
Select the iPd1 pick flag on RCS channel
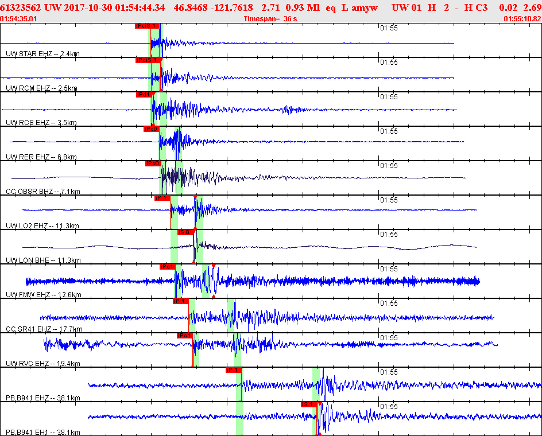[x=144, y=95]
